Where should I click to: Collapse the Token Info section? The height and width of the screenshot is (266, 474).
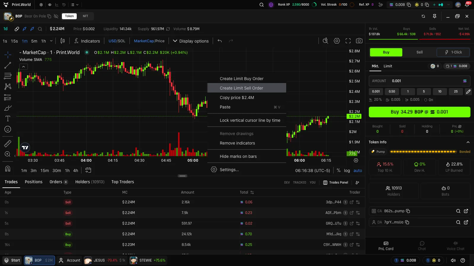tap(468, 142)
